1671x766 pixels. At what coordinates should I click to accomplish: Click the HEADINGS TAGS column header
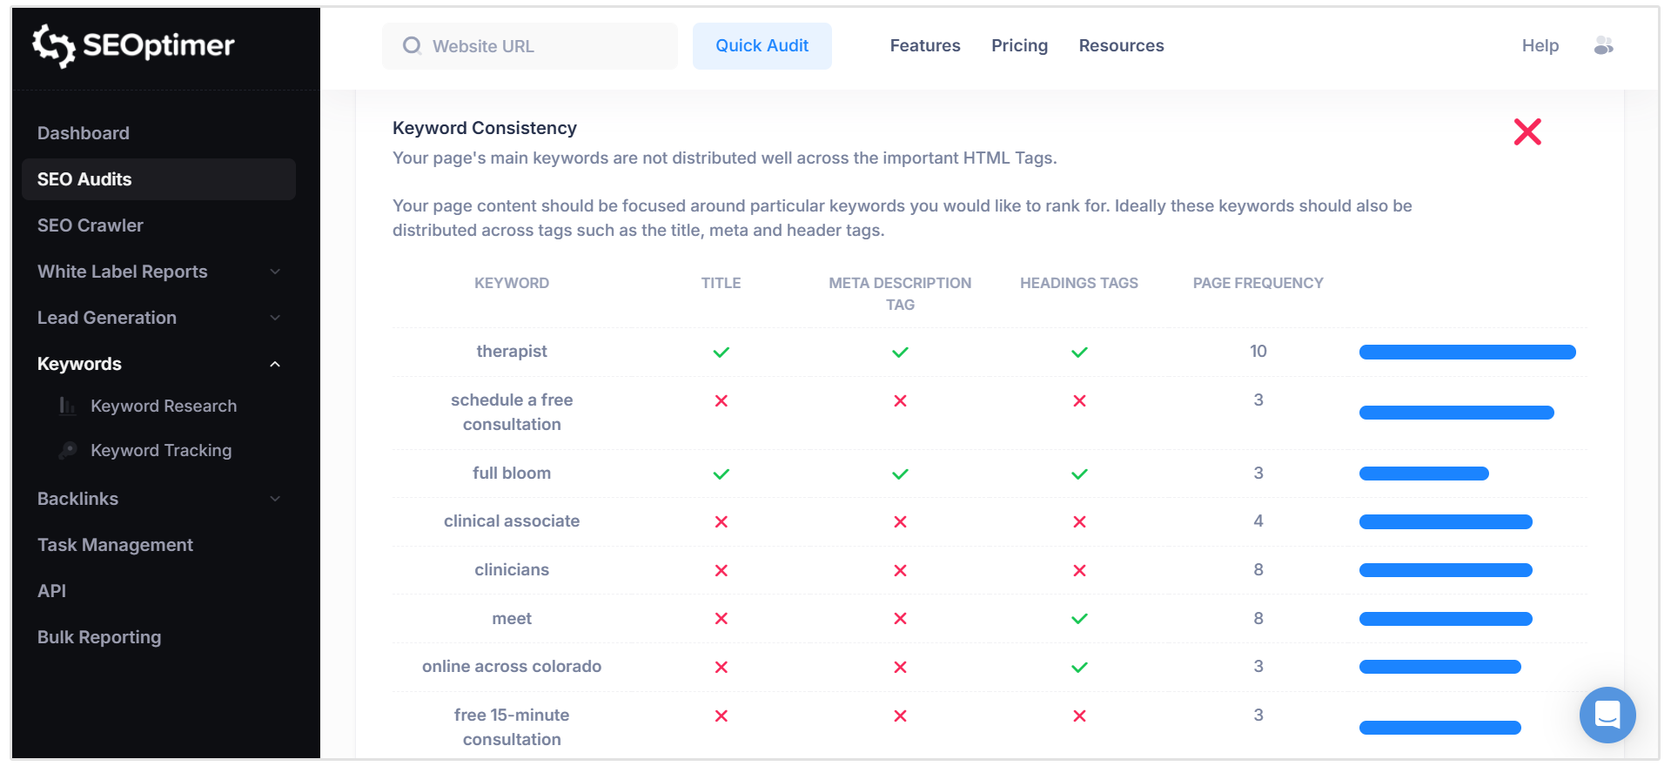pyautogui.click(x=1079, y=283)
